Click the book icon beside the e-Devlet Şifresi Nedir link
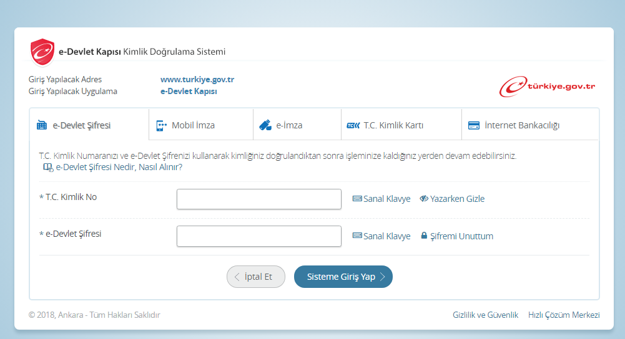 pos(48,168)
